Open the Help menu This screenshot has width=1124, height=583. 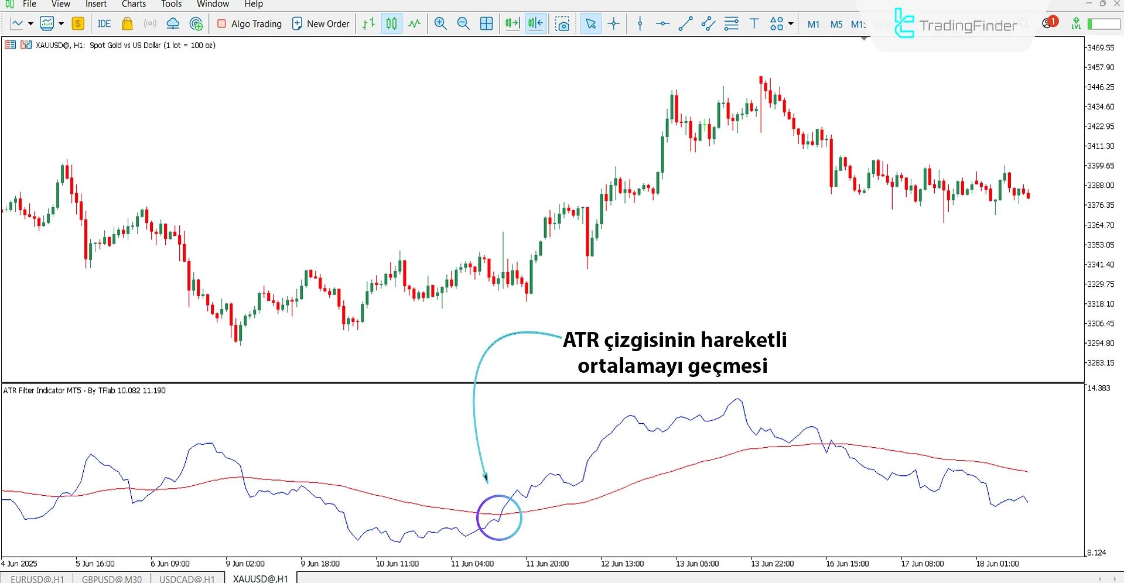point(254,4)
